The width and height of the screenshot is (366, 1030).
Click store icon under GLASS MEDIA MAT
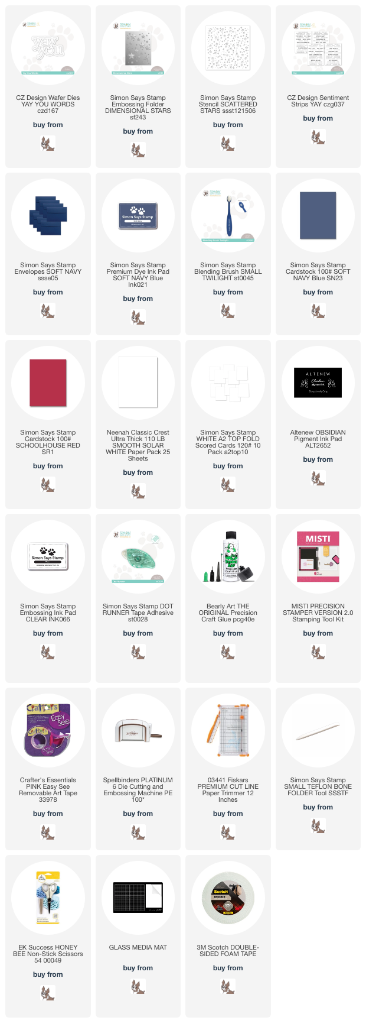point(138,986)
